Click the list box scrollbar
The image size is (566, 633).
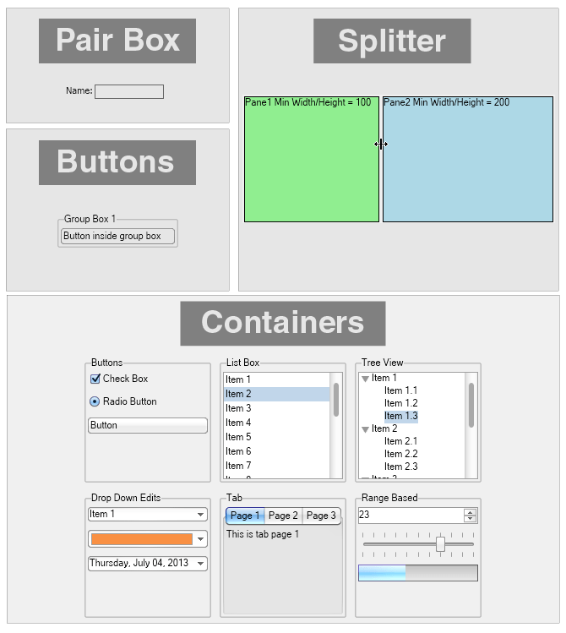tap(336, 400)
